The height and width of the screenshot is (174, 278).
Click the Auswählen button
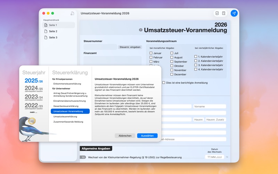[147, 136]
